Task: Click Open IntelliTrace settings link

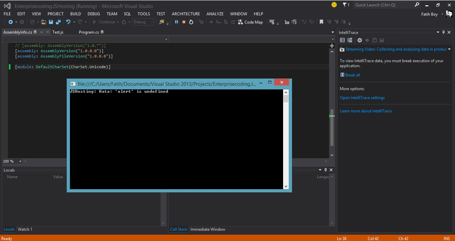Action: pos(362,98)
